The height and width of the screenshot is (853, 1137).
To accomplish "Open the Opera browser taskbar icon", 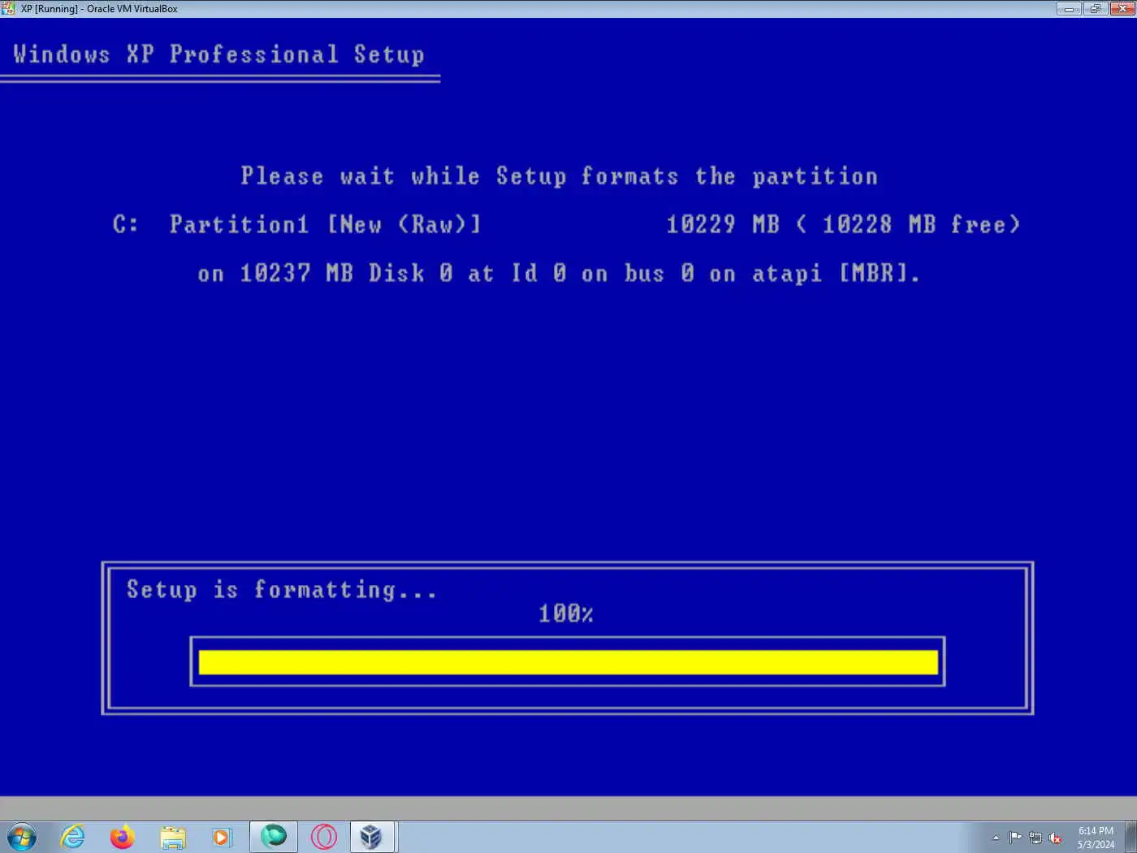I will pos(323,837).
